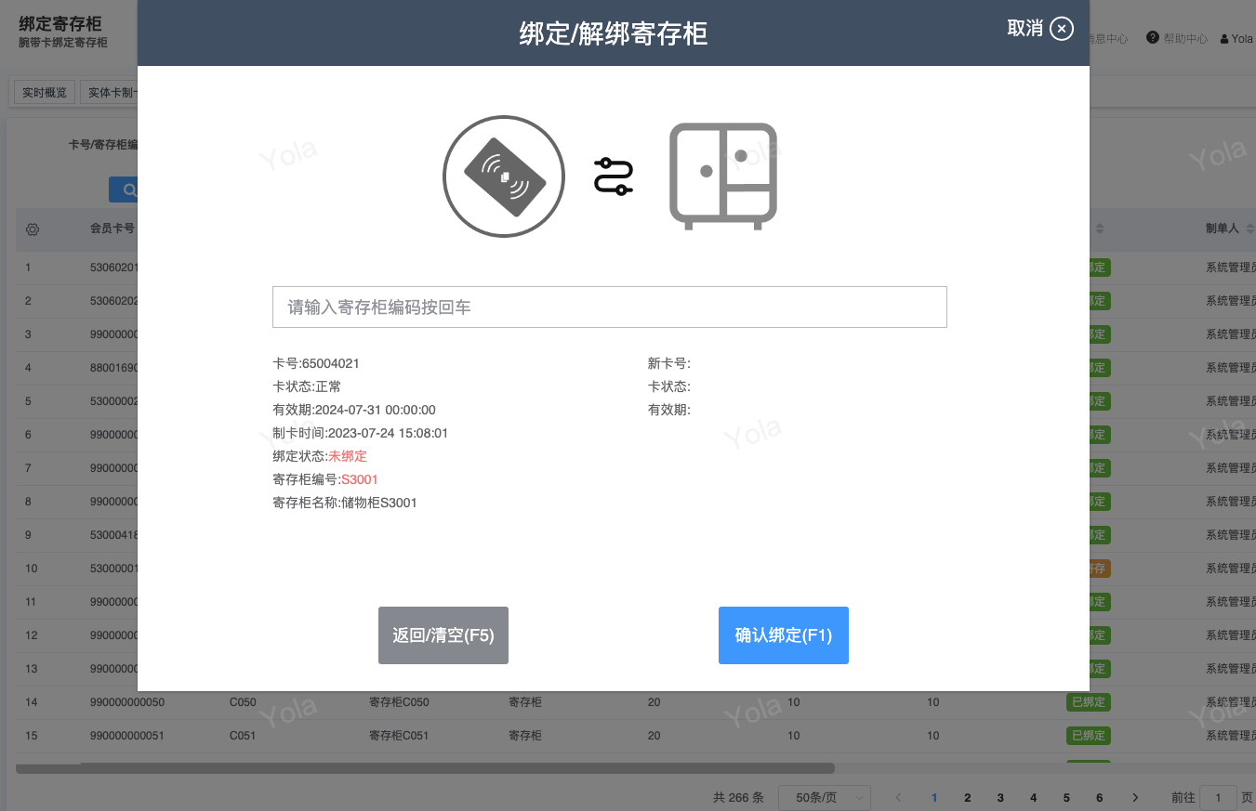This screenshot has height=811, width=1256.
Task: Click the 前往 page number input box
Action: point(1218,798)
